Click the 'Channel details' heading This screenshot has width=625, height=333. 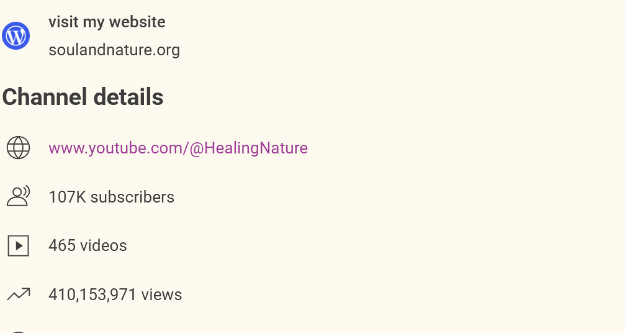(83, 97)
